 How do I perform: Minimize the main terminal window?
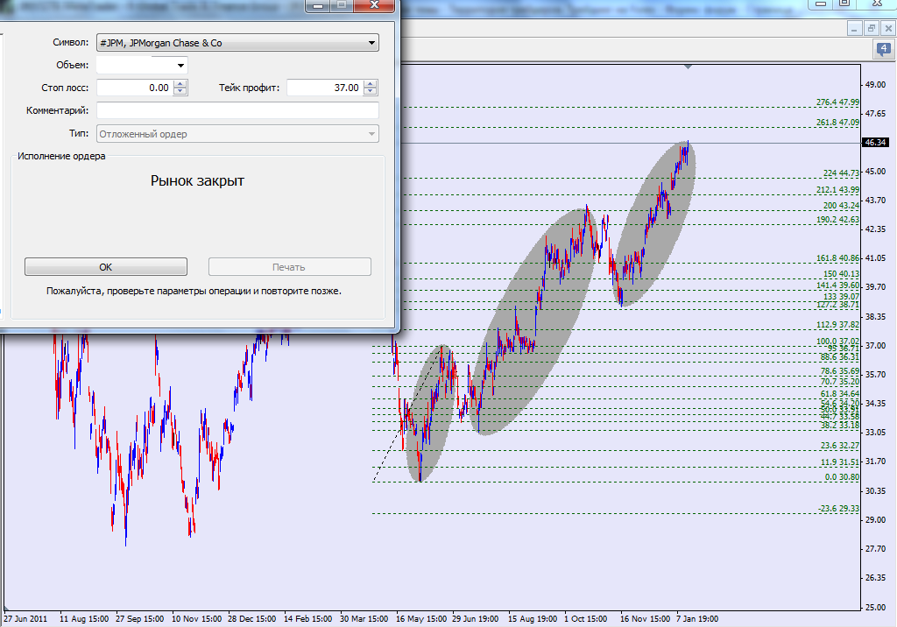pos(820,4)
